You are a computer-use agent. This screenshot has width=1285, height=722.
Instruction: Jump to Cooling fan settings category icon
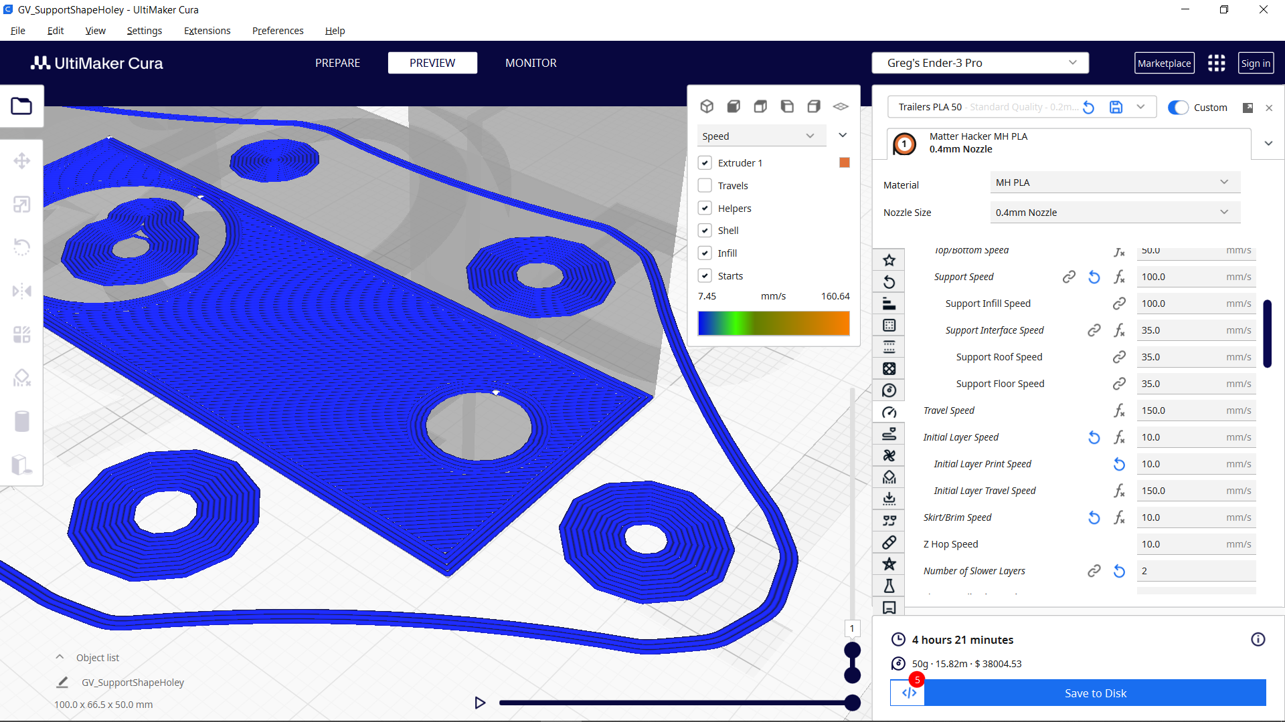coord(889,456)
